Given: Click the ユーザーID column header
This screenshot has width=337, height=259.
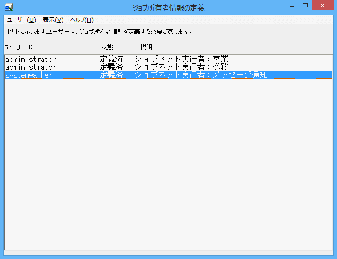Looking at the screenshot, I should [19, 47].
